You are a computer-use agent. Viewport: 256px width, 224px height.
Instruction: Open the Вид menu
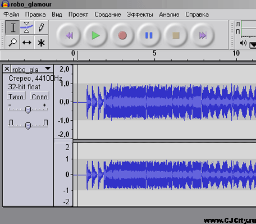click(57, 15)
